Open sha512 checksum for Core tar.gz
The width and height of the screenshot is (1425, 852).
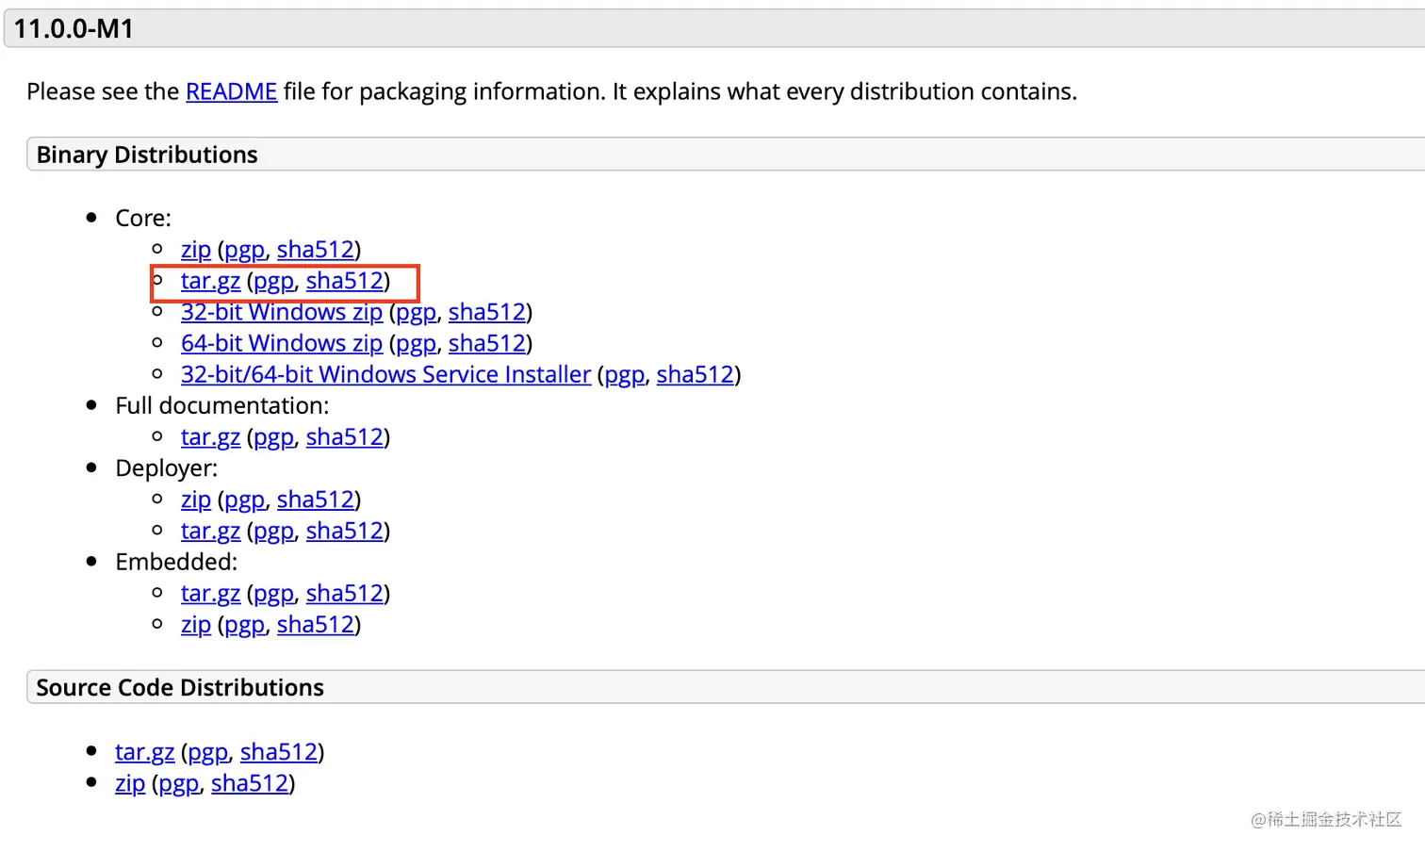[x=344, y=281]
